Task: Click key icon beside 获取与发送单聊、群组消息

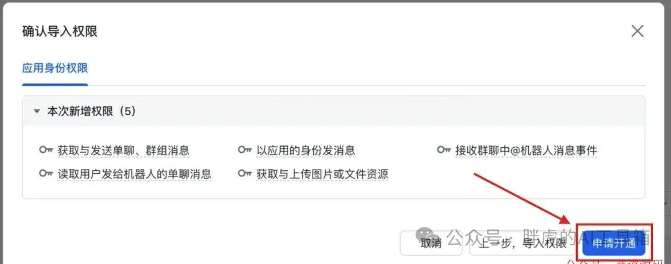Action: coord(46,150)
